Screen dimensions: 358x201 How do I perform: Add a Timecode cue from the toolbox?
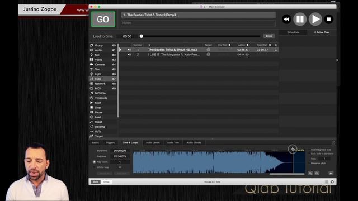103,98
